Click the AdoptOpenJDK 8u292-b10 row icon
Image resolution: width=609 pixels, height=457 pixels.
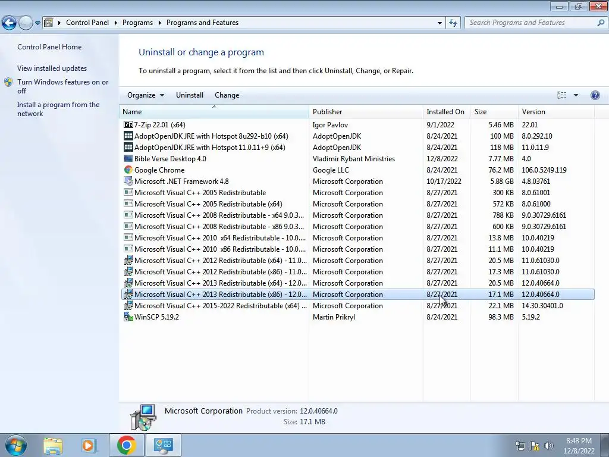[128, 136]
